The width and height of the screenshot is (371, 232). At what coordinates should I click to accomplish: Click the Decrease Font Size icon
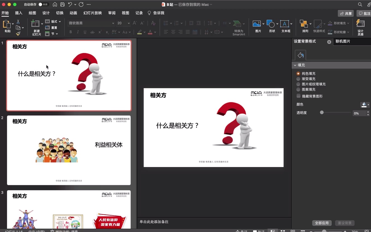pyautogui.click(x=142, y=23)
